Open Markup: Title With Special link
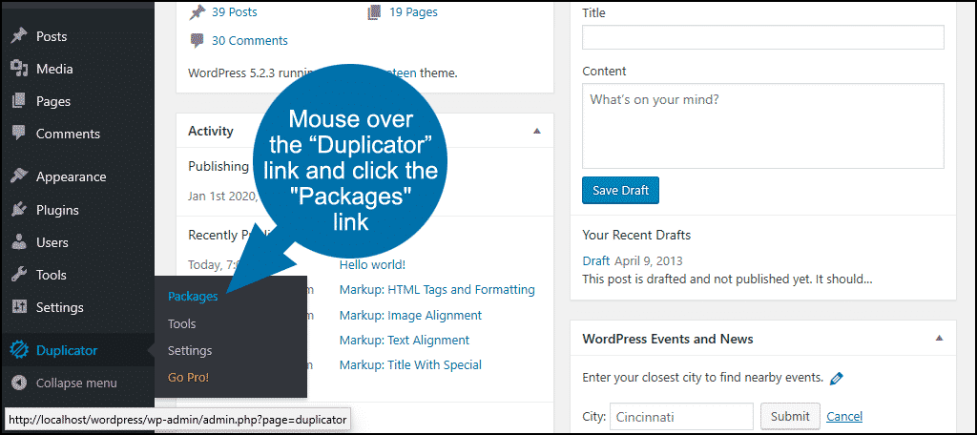The image size is (977, 435). coord(410,365)
